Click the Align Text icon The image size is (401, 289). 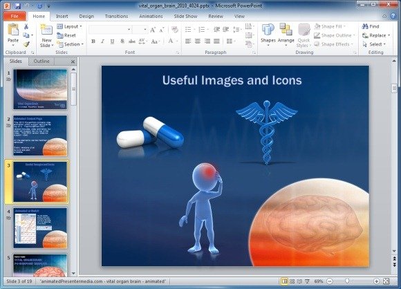[250, 35]
